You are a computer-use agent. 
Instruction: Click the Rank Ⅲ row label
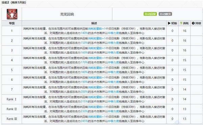(x=12, y=119)
